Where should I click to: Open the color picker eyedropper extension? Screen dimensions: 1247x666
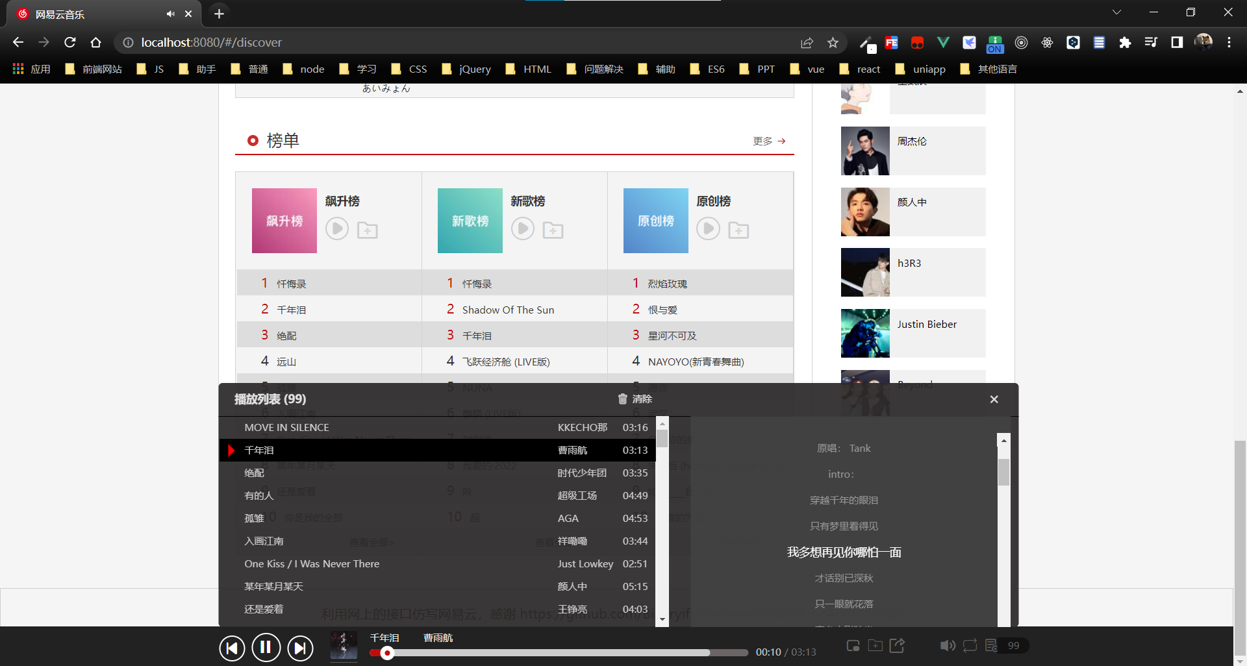point(866,43)
